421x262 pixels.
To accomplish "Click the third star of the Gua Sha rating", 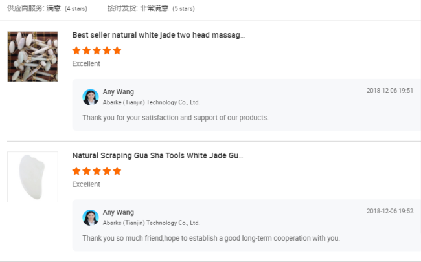I will tap(97, 171).
